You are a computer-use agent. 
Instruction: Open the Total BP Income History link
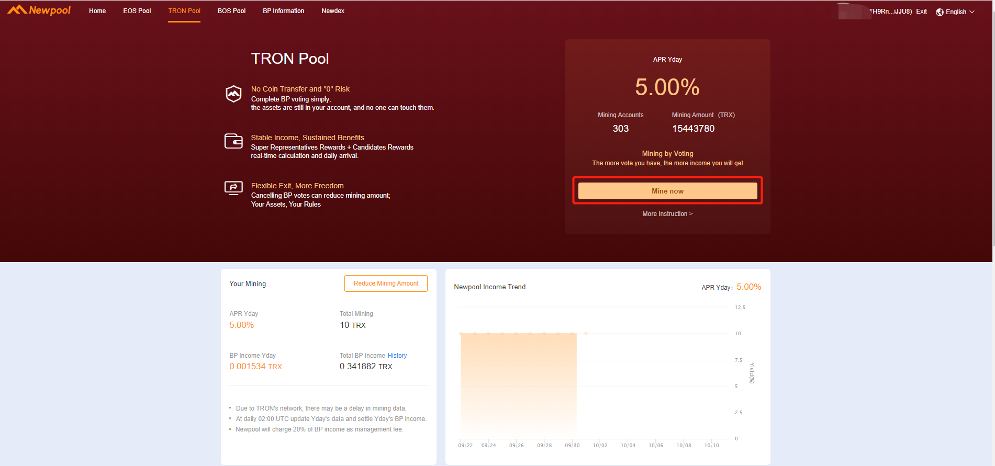point(397,356)
